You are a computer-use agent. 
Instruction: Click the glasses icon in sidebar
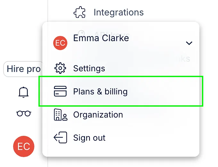click(x=24, y=113)
